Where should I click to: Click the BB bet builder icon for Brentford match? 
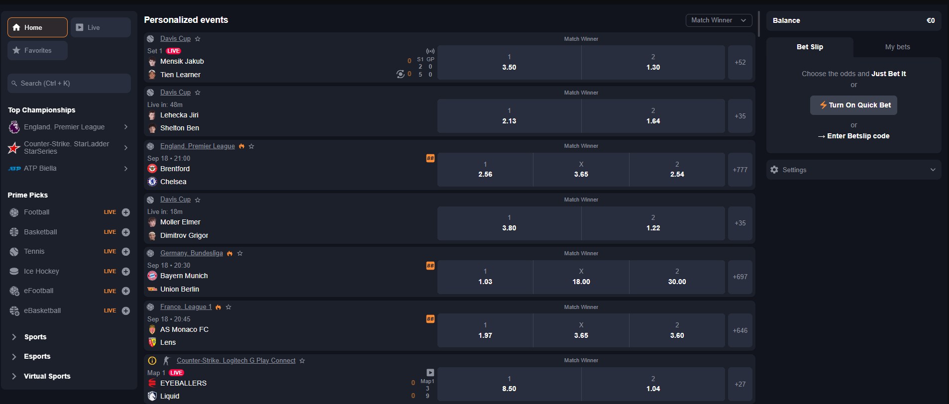430,158
